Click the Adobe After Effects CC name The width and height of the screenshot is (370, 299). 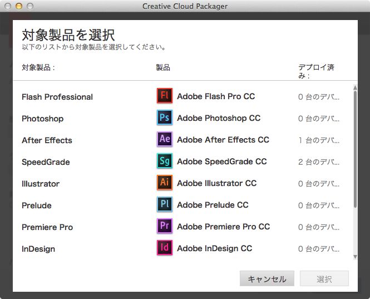pyautogui.click(x=223, y=140)
